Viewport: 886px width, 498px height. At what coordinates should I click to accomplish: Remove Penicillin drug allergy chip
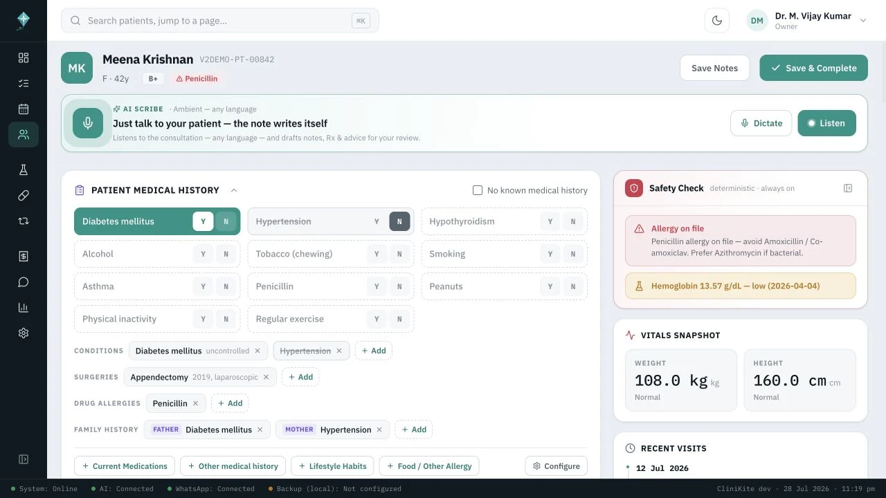click(x=195, y=403)
